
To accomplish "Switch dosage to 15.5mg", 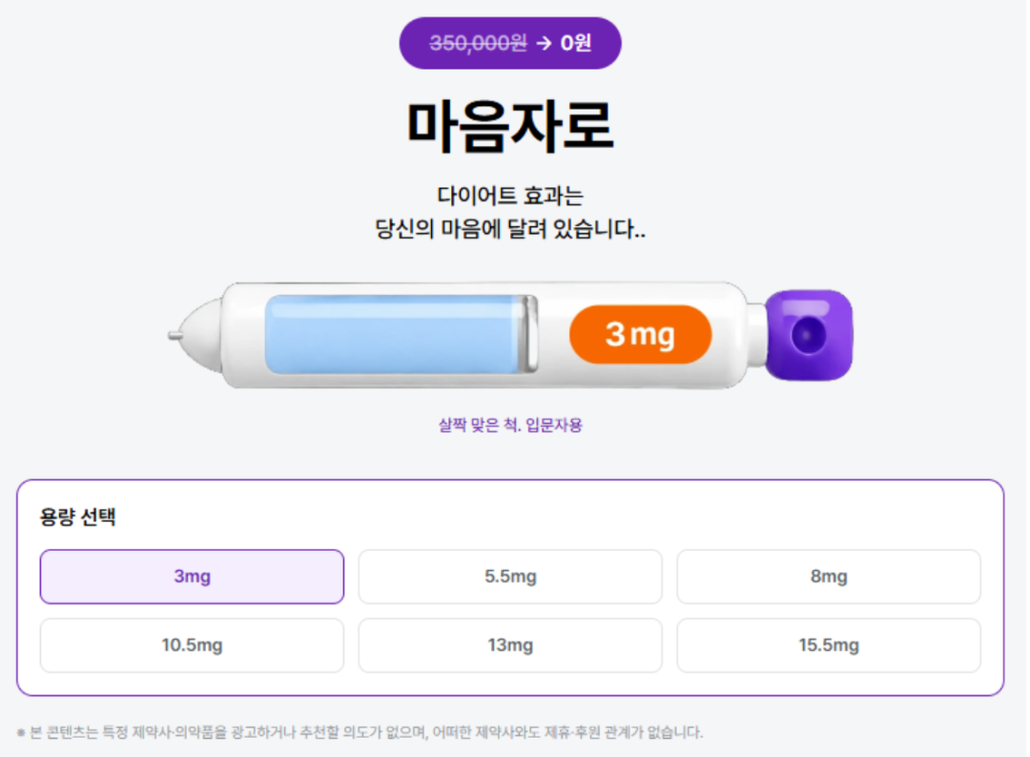I will pos(829,645).
